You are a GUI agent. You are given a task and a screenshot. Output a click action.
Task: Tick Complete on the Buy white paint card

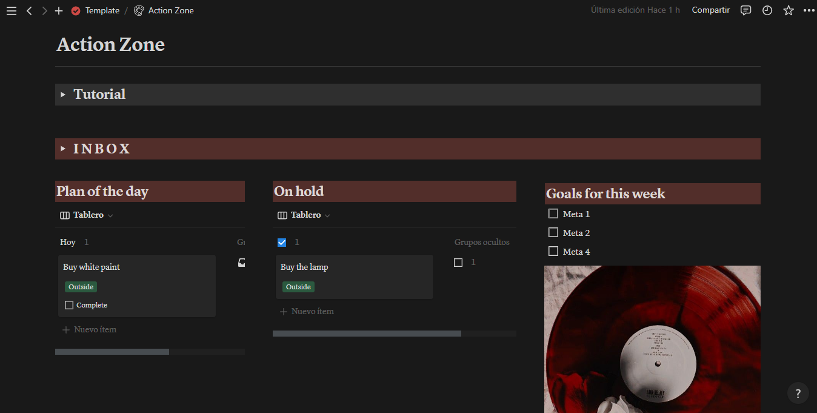coord(68,304)
